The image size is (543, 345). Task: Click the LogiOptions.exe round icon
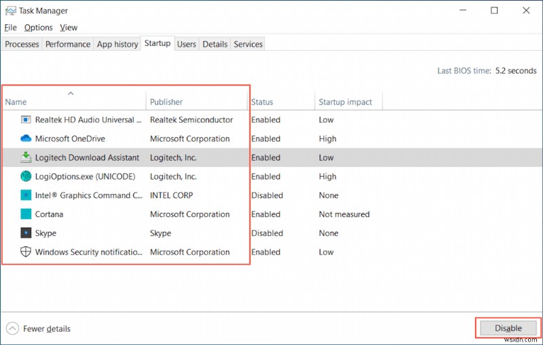click(x=26, y=176)
